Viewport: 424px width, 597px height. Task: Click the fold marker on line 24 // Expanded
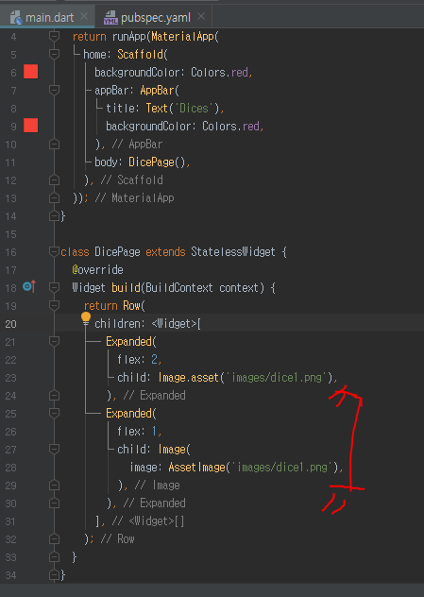coord(55,395)
